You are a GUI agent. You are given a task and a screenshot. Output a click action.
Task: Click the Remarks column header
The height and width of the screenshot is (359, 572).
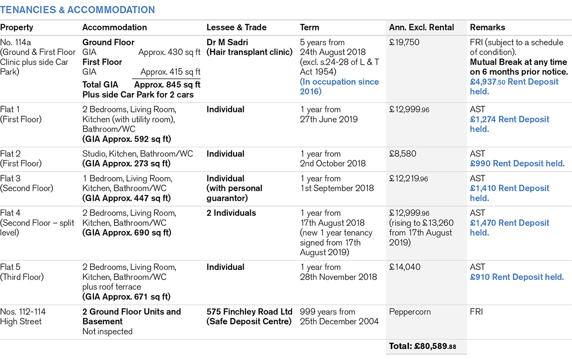point(487,27)
